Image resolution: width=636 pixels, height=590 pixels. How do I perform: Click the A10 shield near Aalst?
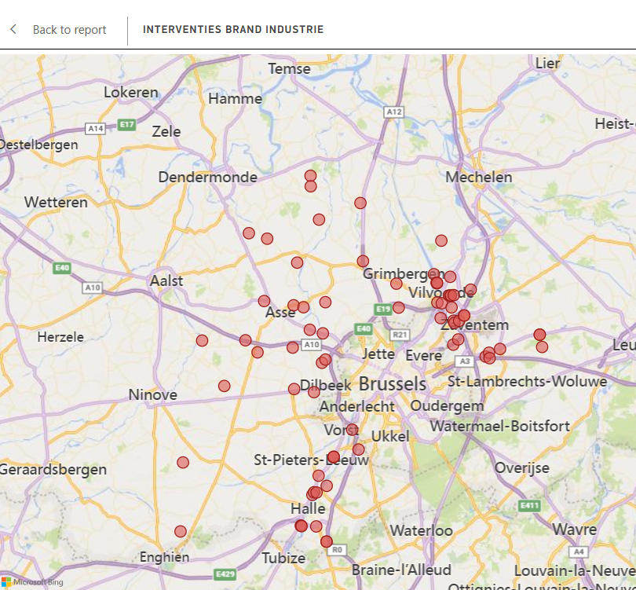coord(93,288)
